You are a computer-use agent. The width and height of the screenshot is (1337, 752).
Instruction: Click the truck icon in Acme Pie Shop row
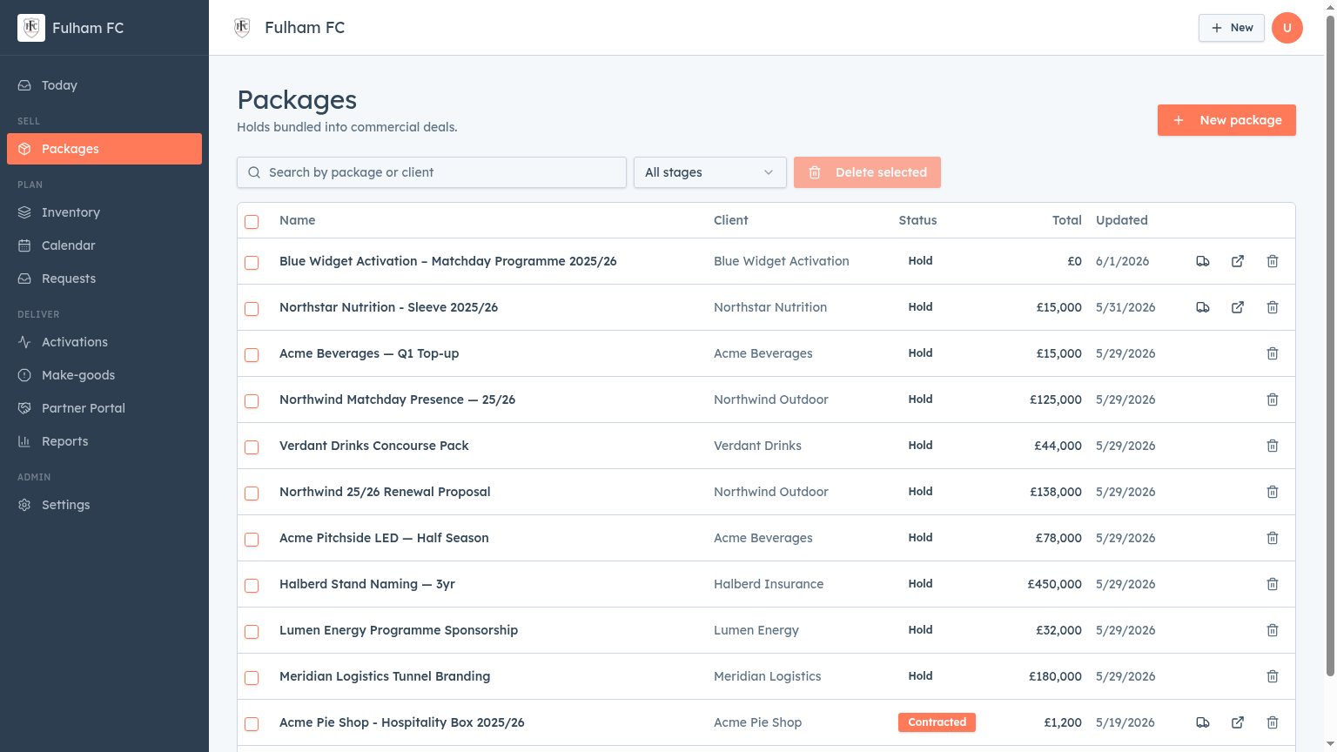pos(1203,722)
